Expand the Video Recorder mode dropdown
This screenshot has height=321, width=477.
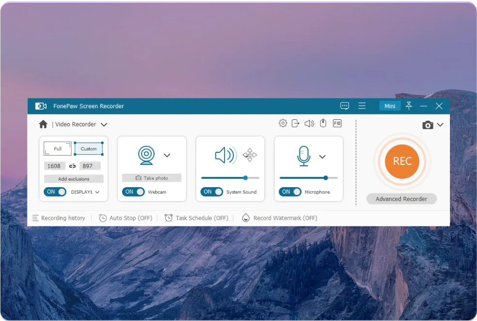(x=104, y=125)
